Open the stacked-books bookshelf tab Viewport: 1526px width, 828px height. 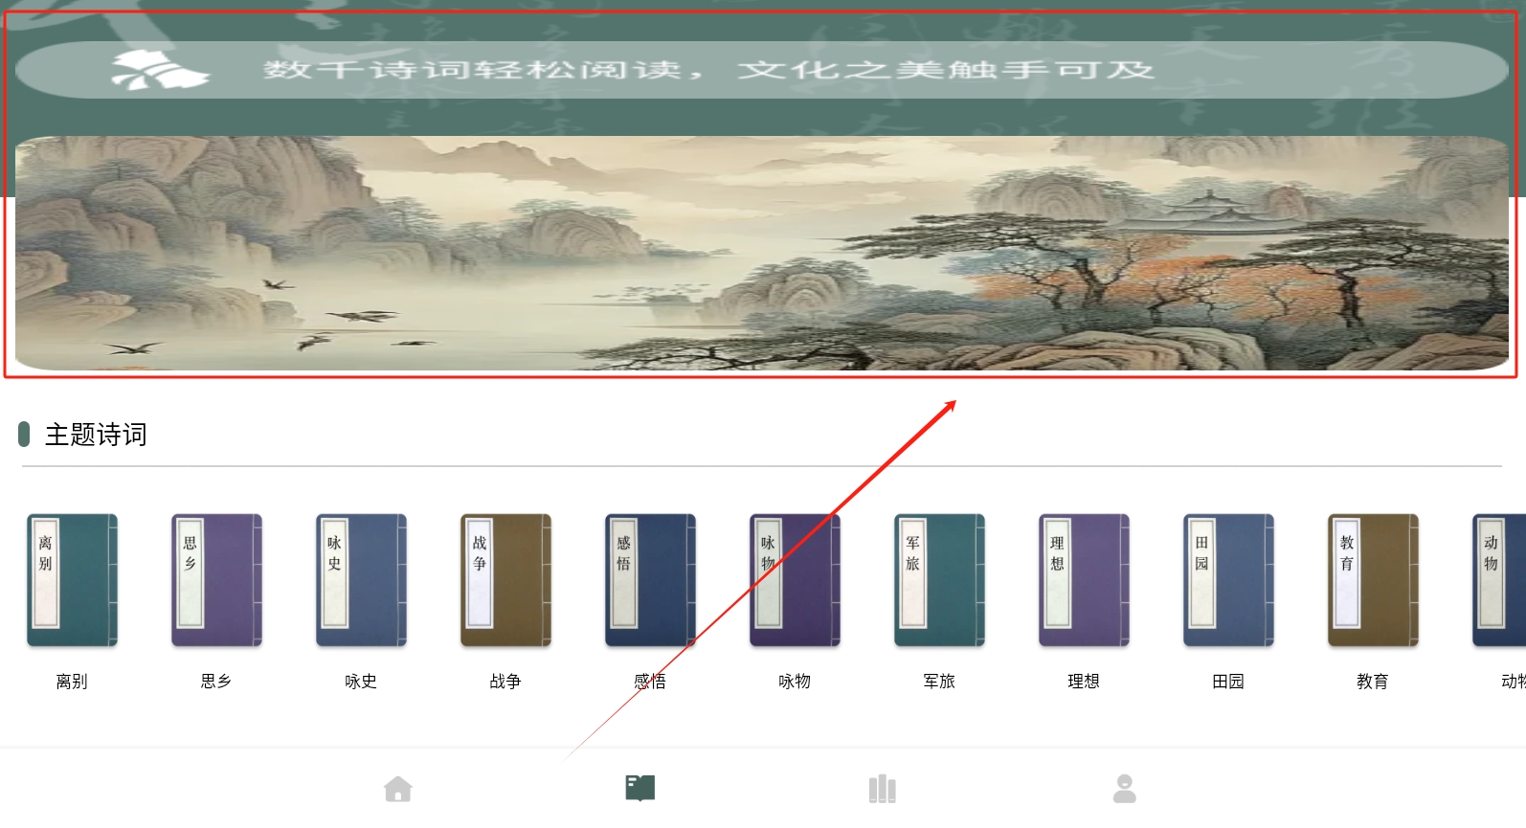tap(883, 789)
